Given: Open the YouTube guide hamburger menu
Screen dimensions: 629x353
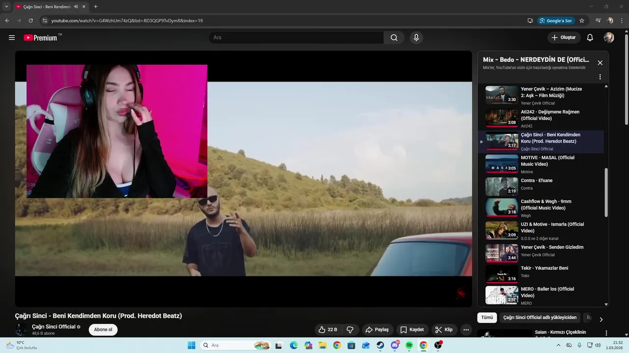Looking at the screenshot, I should (x=12, y=38).
